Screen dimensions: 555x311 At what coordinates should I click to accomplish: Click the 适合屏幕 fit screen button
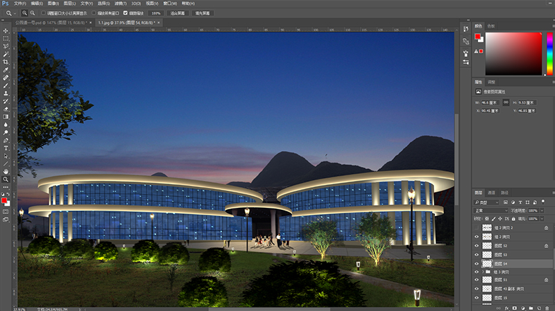coord(178,13)
